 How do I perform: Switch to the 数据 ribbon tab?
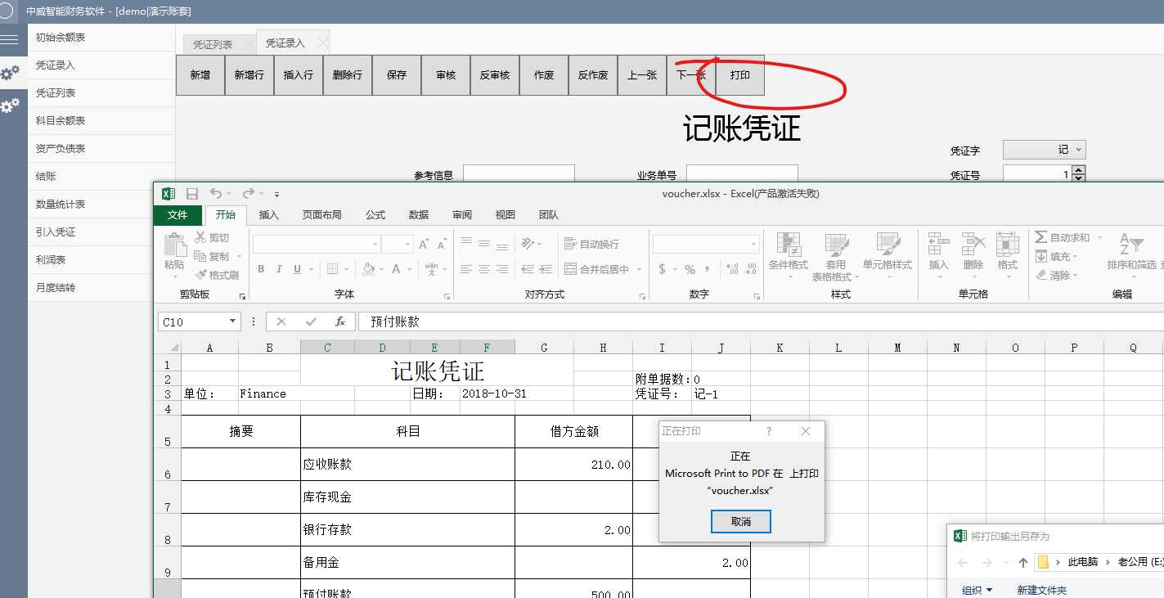coord(419,214)
